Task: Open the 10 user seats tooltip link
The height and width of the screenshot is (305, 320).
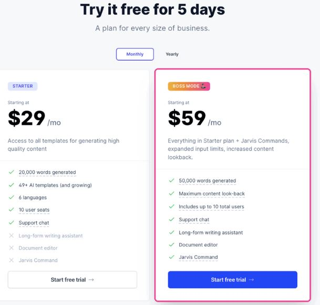Action: 34,210
